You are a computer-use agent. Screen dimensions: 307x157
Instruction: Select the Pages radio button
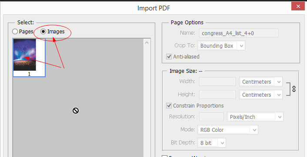click(x=15, y=31)
